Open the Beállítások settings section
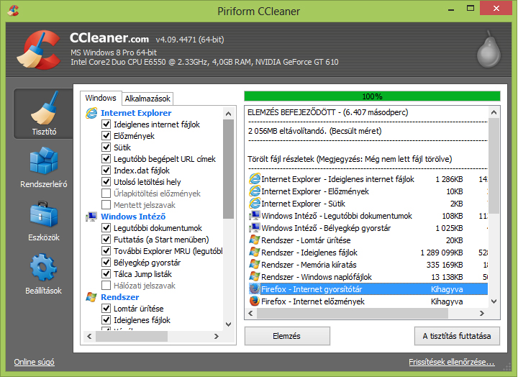This screenshot has width=518, height=377. click(x=43, y=274)
